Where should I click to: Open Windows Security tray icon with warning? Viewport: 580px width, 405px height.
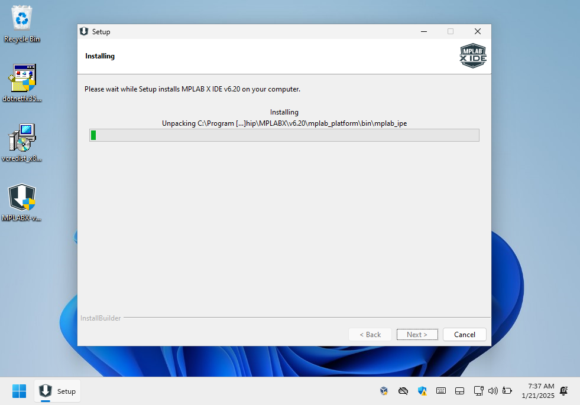pyautogui.click(x=422, y=391)
